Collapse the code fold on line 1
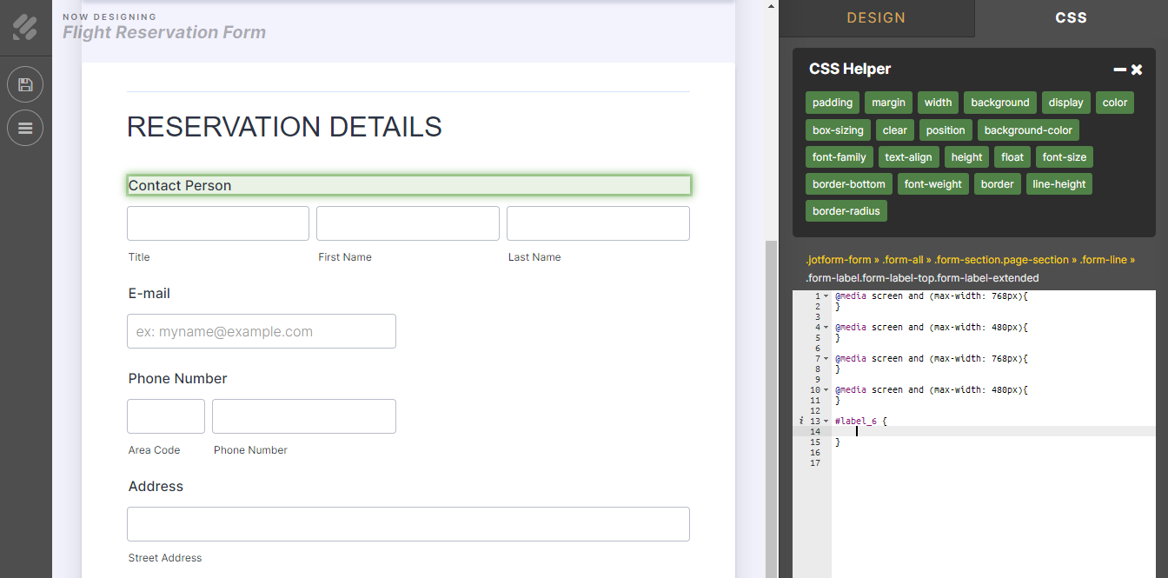This screenshot has height=578, width=1168. pyautogui.click(x=826, y=296)
